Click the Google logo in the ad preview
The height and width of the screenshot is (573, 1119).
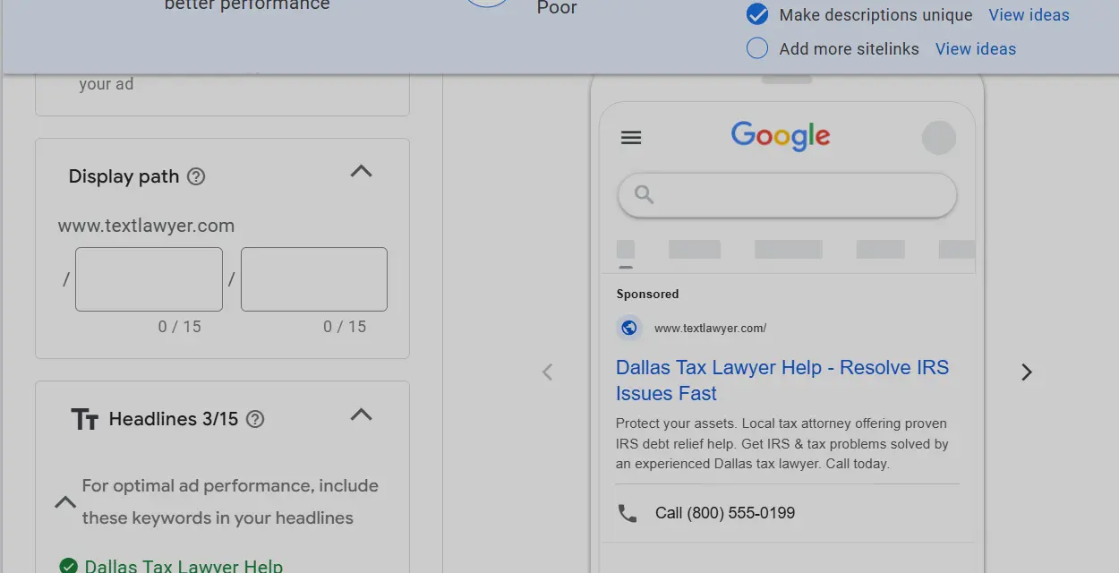(780, 136)
